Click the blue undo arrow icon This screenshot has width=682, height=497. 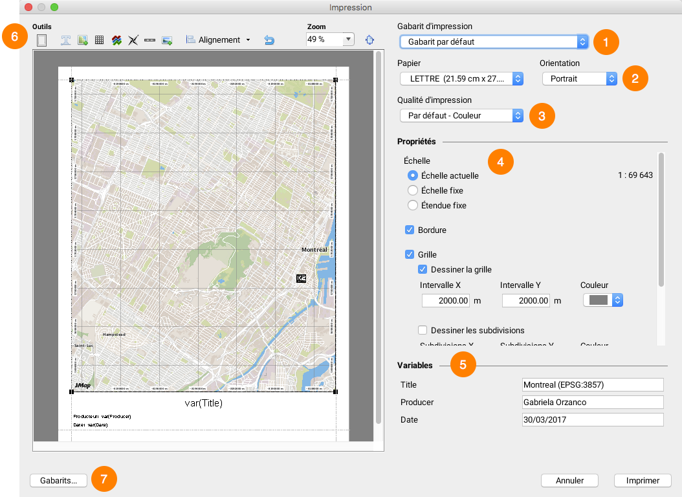tap(269, 40)
